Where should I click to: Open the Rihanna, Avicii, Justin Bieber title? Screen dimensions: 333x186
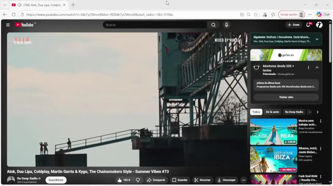click(x=308, y=150)
